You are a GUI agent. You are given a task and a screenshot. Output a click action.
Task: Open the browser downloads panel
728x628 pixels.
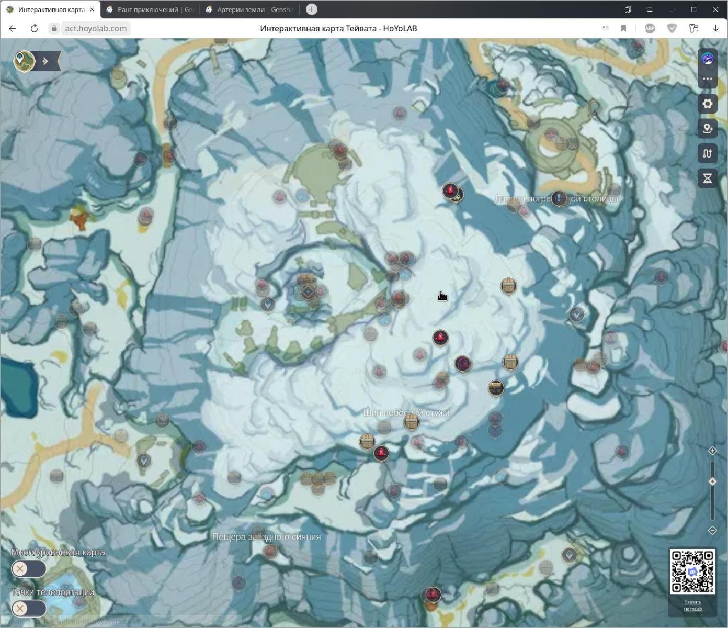click(715, 28)
